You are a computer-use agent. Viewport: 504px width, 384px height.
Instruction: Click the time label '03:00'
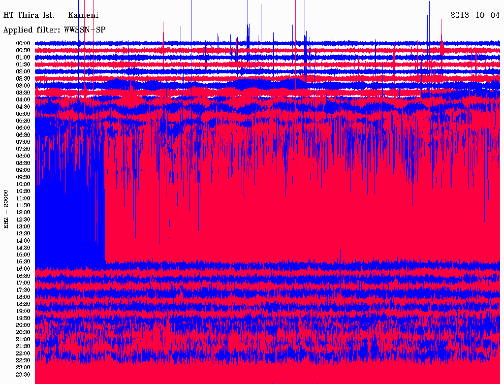pyautogui.click(x=23, y=86)
